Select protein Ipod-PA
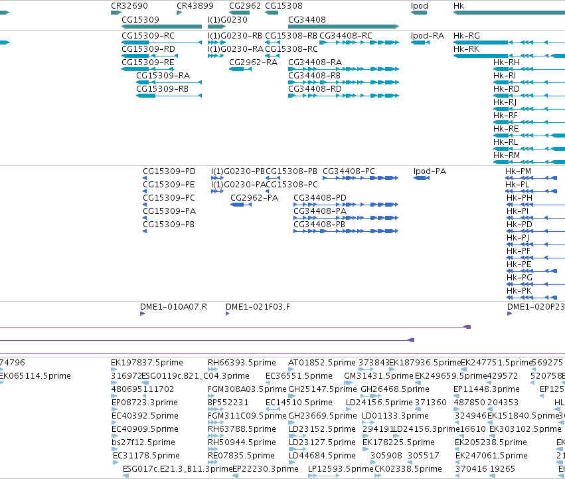Screen dimensions: 565x479 (422, 178)
